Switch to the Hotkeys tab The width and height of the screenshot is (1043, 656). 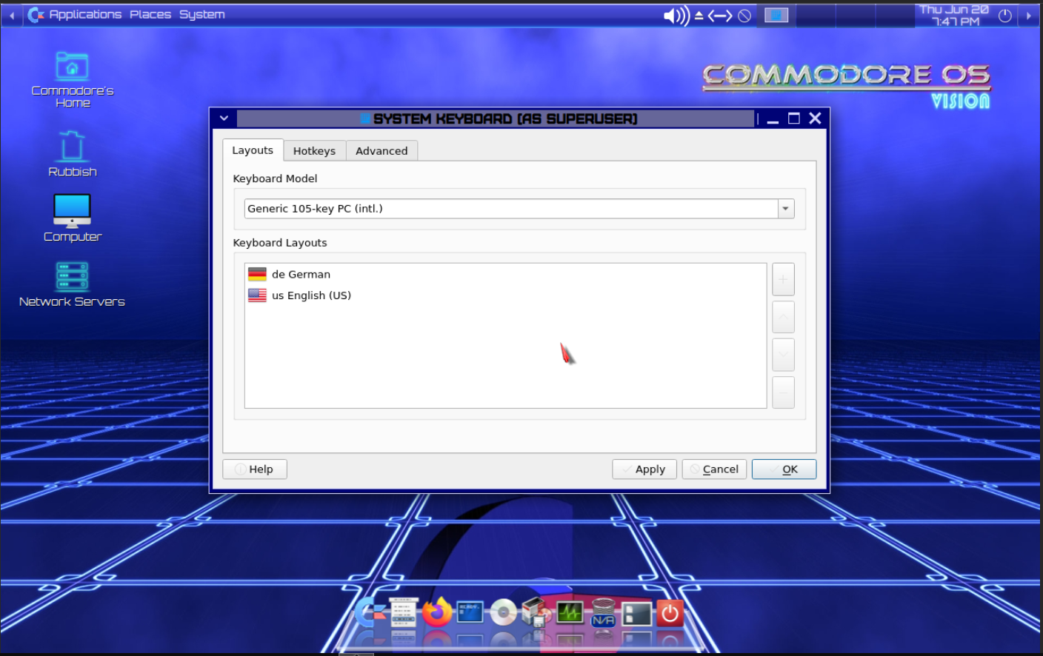click(x=314, y=151)
